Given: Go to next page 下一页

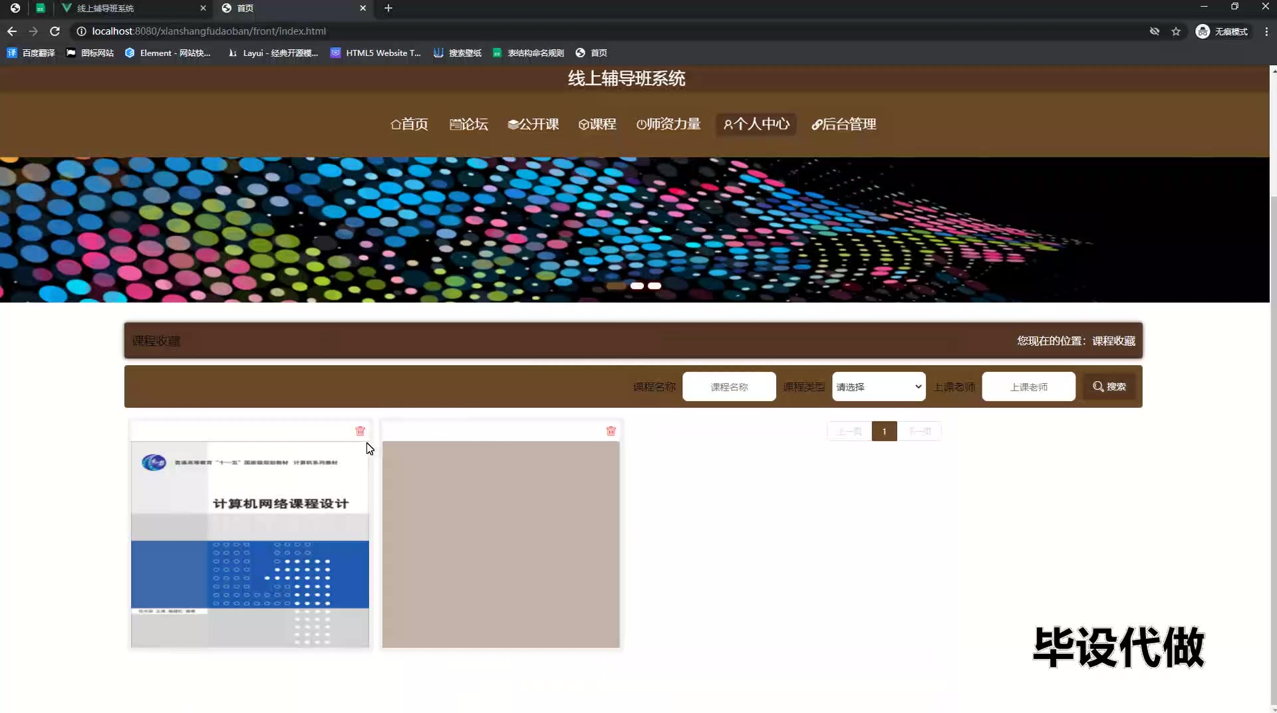Looking at the screenshot, I should 920,432.
